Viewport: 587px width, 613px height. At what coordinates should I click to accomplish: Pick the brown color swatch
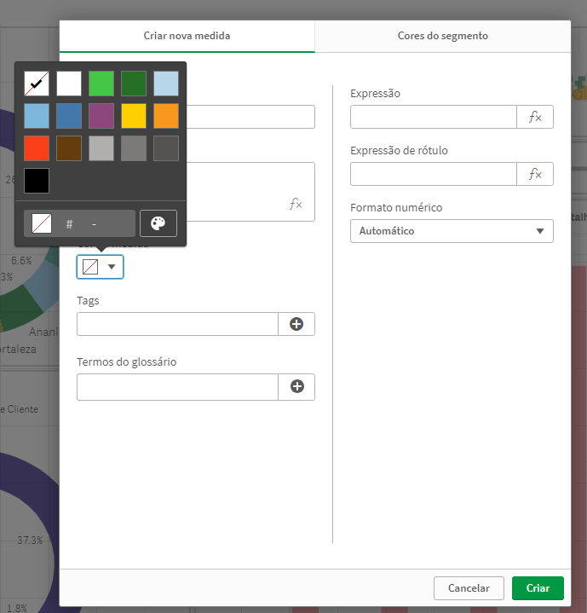[69, 148]
